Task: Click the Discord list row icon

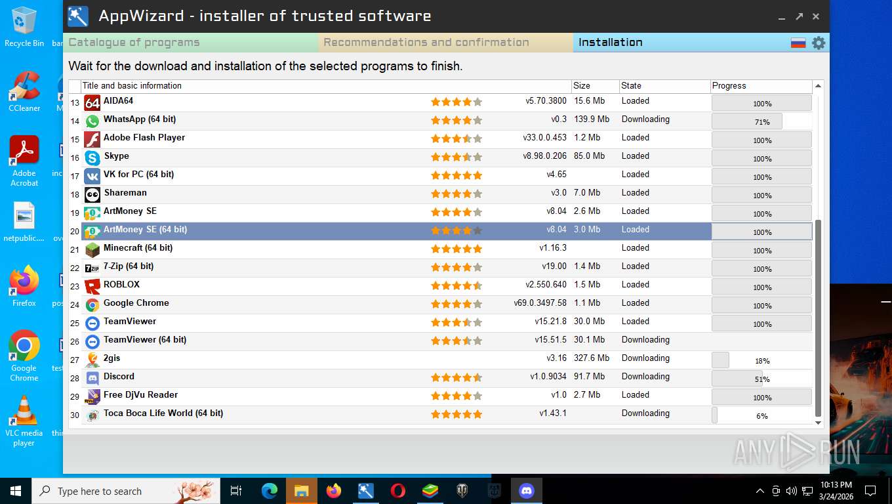Action: [92, 378]
